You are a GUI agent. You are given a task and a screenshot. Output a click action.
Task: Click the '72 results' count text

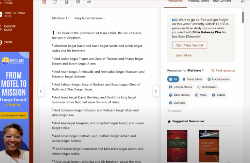point(174,111)
